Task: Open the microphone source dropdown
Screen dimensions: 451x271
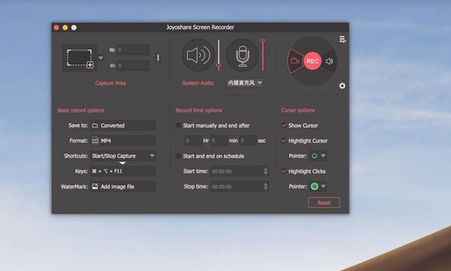Action: pyautogui.click(x=245, y=83)
